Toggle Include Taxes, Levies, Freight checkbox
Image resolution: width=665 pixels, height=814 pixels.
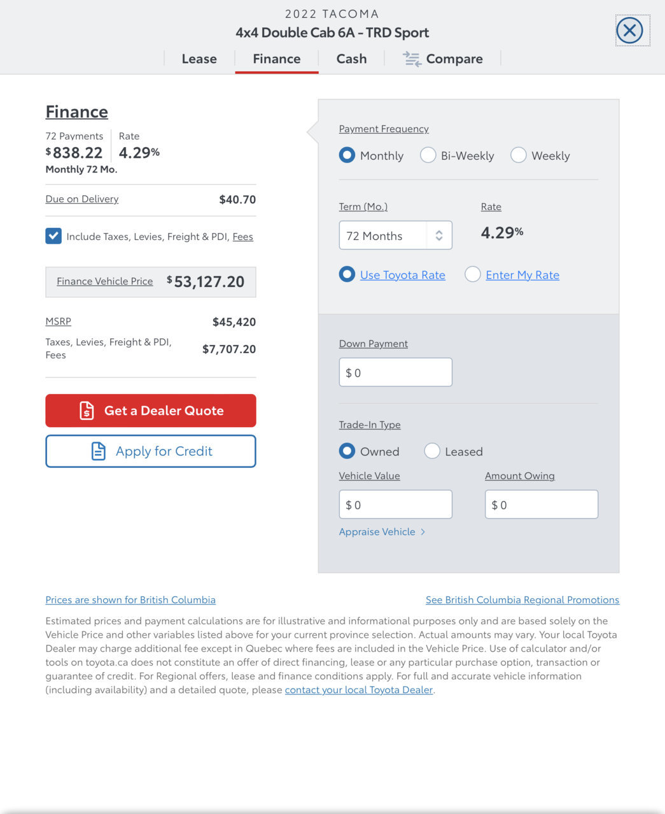coord(53,236)
